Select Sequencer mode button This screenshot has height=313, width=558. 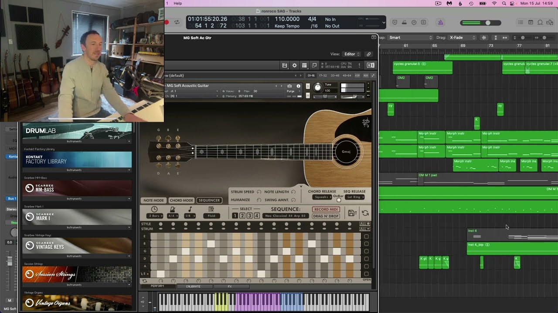(x=209, y=200)
